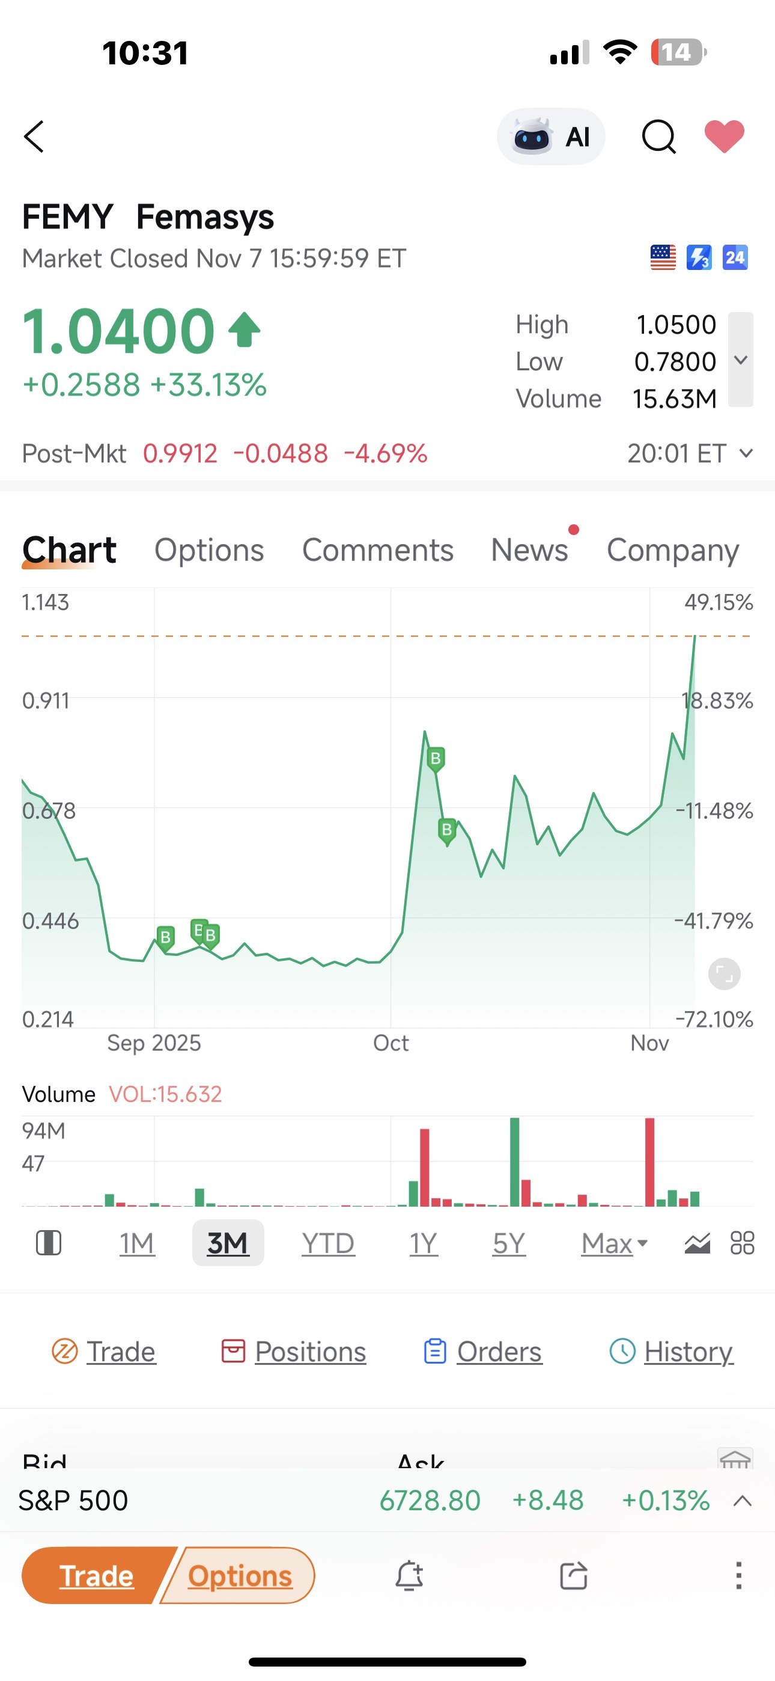Tap the share icon
This screenshot has height=1681, width=775.
(574, 1575)
